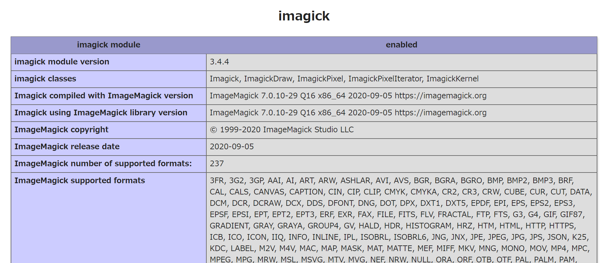
Task: Click the ImageMagick Studio LLC copyright text
Action: click(x=308, y=130)
